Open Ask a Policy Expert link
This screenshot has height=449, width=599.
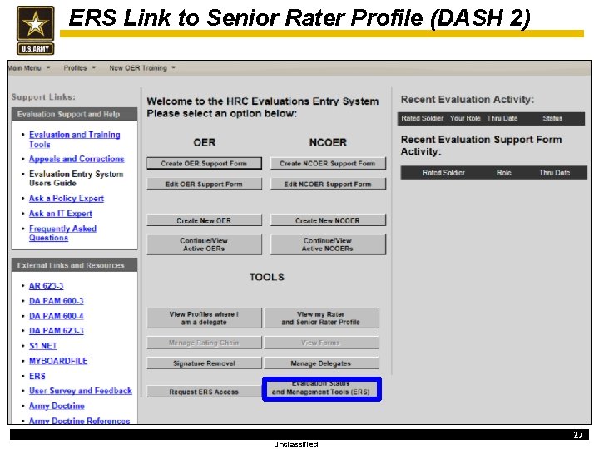(x=67, y=199)
